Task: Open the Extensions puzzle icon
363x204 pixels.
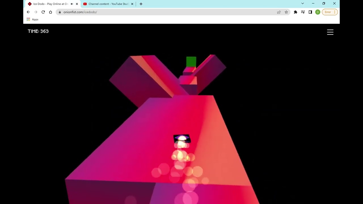Action: coord(296,12)
